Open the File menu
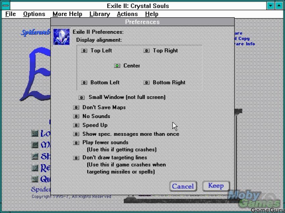The height and width of the screenshot is (213, 285). (x=10, y=14)
